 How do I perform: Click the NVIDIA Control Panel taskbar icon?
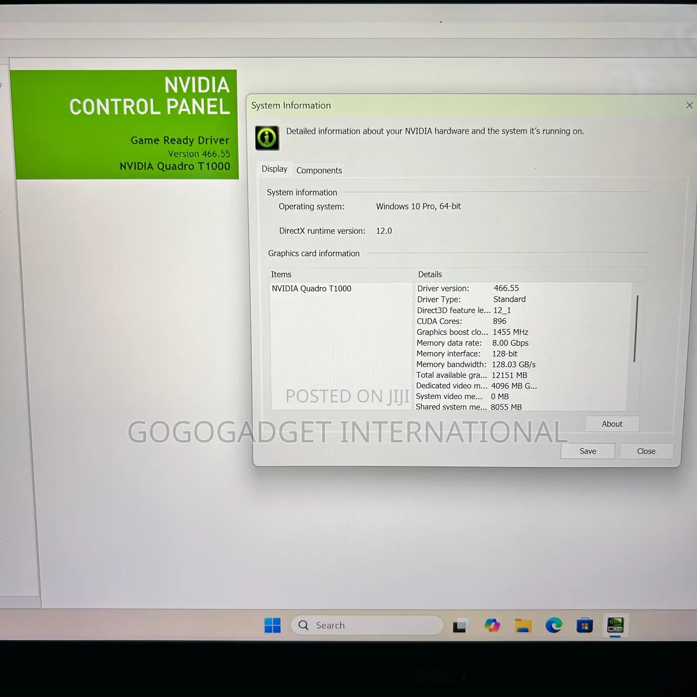coord(616,626)
